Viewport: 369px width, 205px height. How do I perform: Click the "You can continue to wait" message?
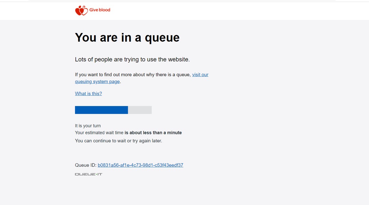point(119,141)
